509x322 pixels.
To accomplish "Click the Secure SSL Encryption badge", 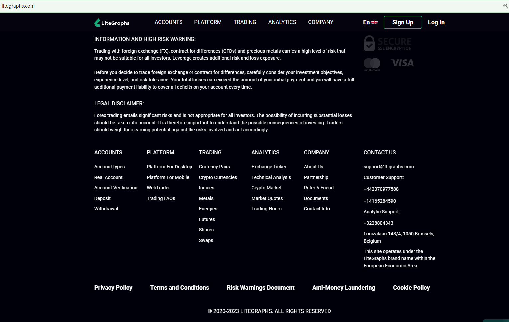I will [x=388, y=43].
